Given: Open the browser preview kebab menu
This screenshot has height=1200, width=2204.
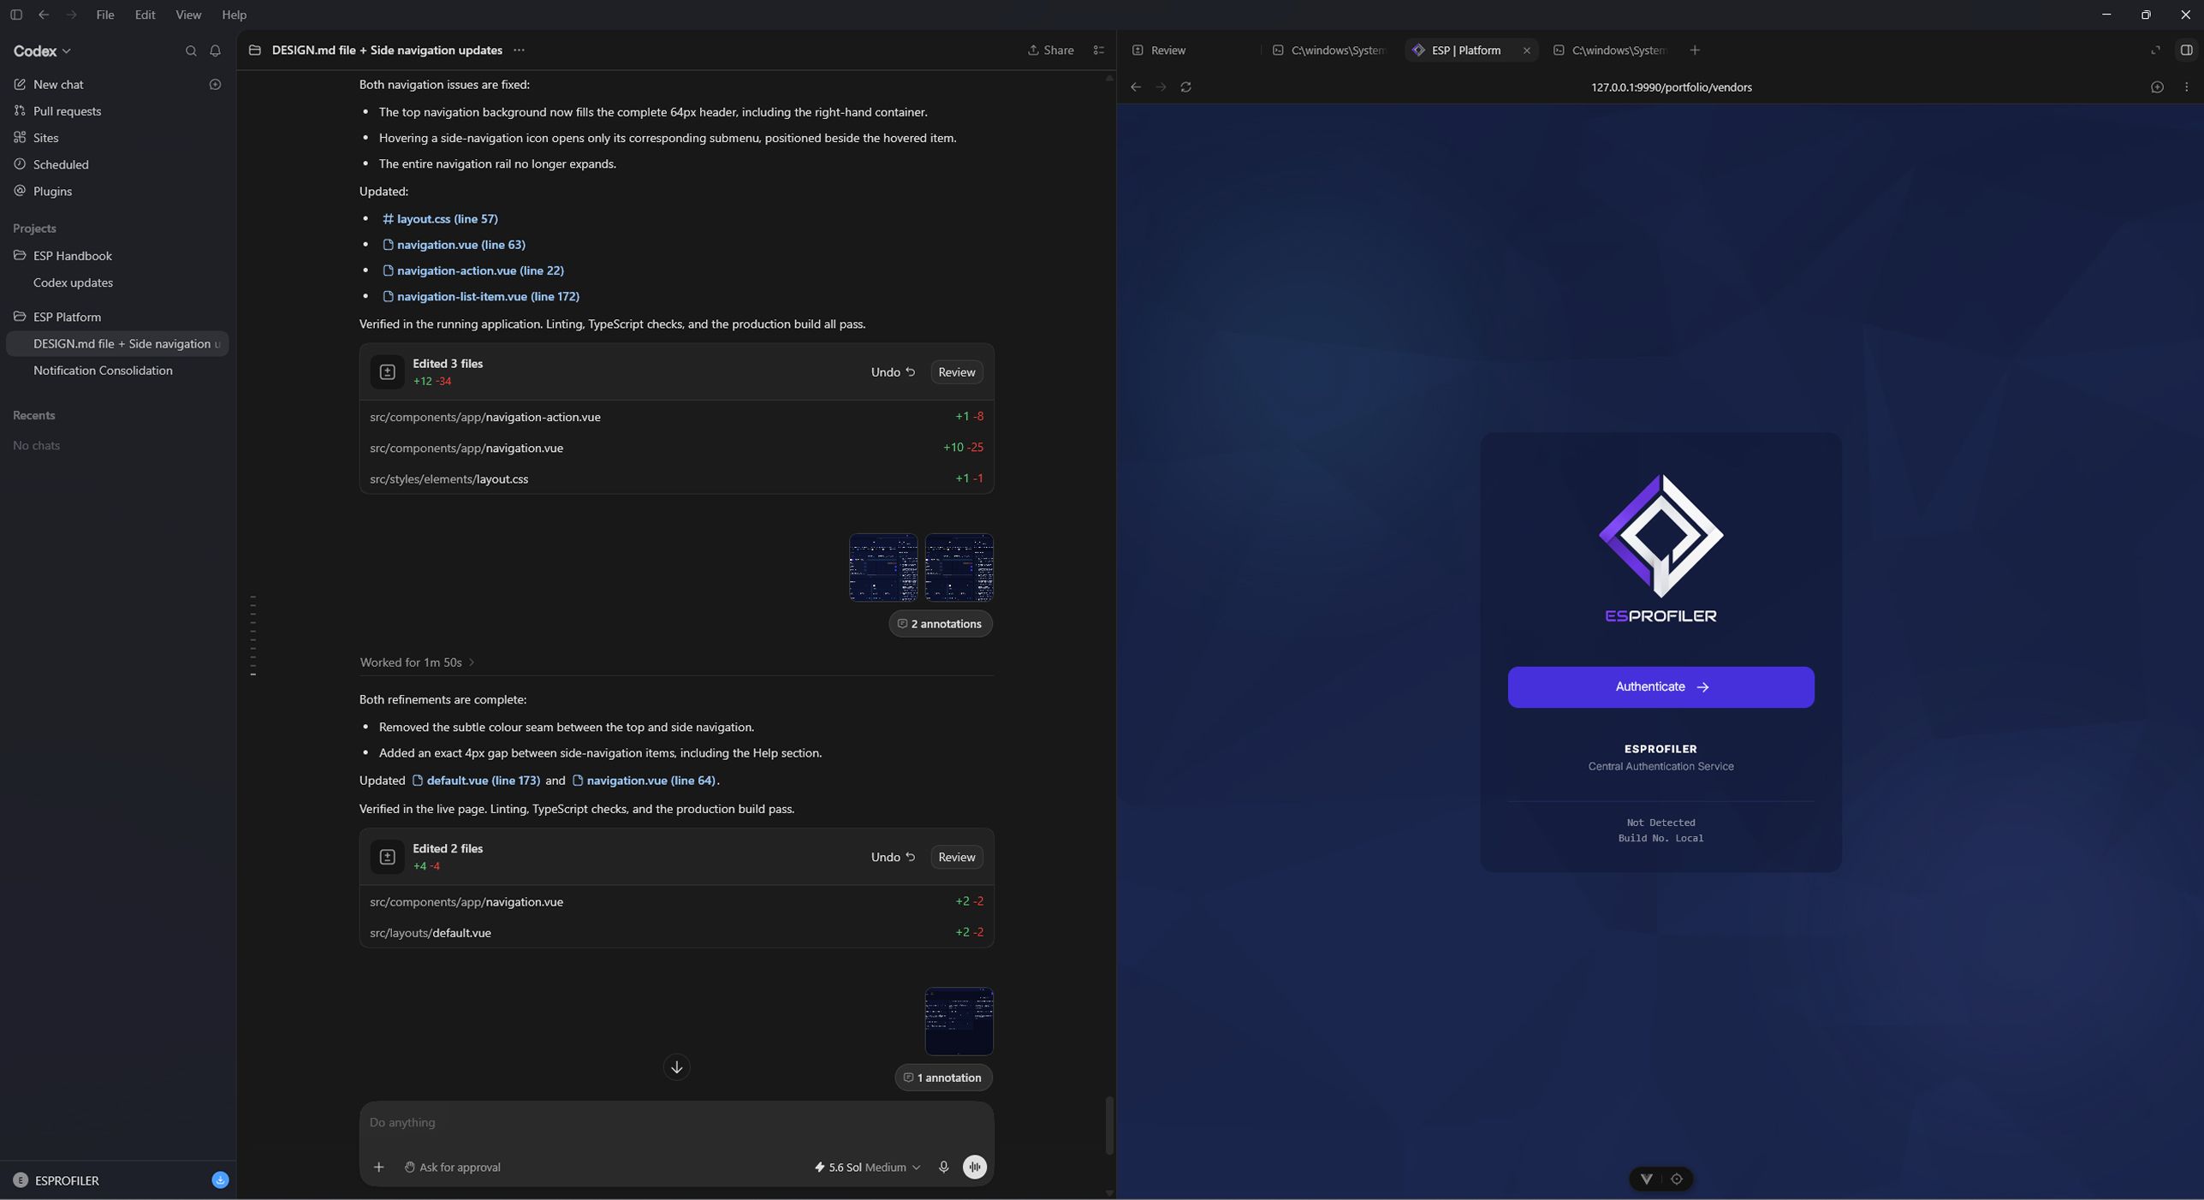Looking at the screenshot, I should coord(2187,87).
